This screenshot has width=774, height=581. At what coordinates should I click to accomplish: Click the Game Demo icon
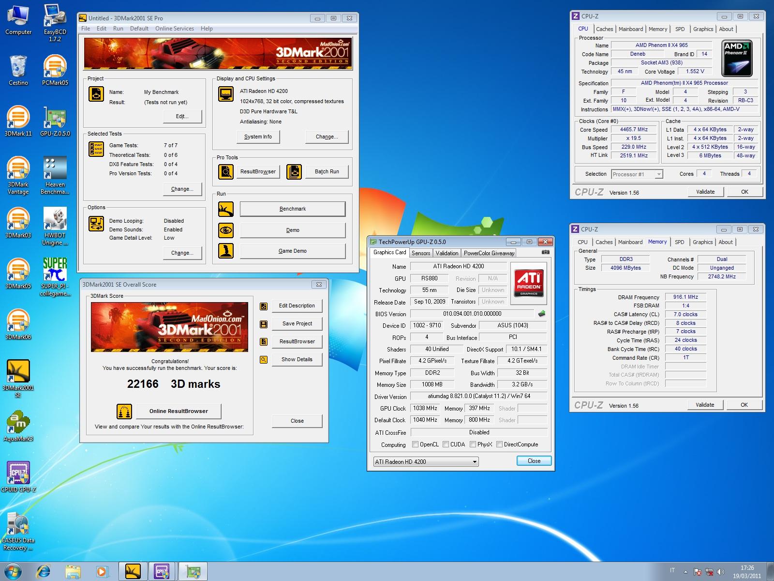225,251
